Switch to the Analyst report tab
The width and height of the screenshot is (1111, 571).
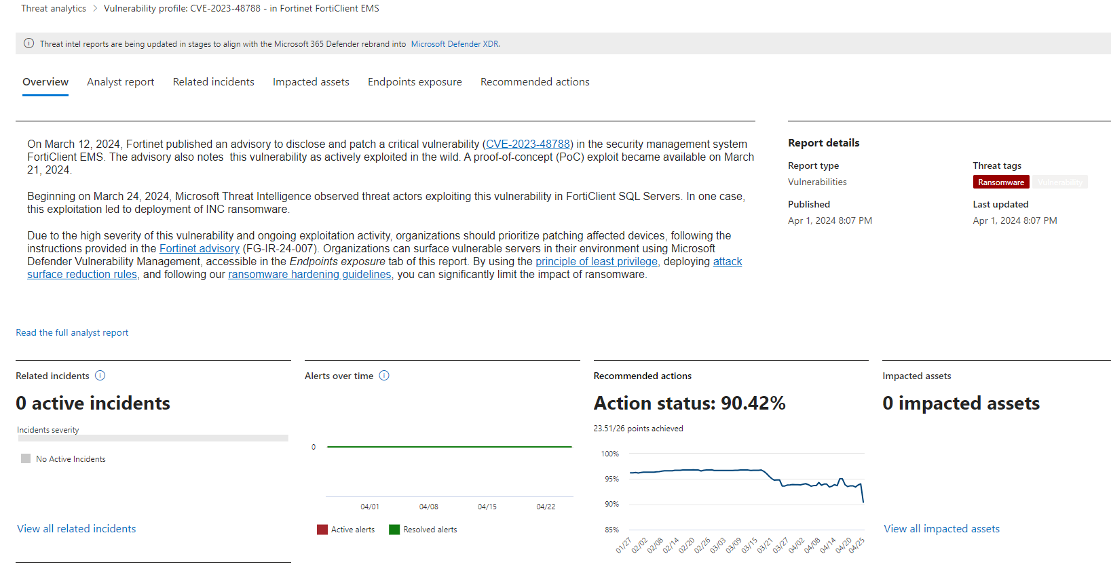tap(121, 82)
